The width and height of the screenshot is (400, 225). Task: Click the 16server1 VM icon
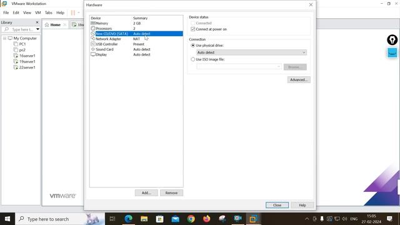[x=16, y=56]
